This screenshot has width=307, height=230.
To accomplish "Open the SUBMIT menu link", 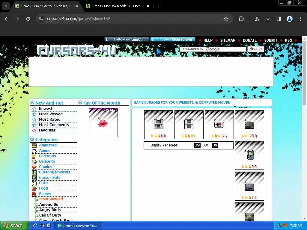I will (271, 40).
